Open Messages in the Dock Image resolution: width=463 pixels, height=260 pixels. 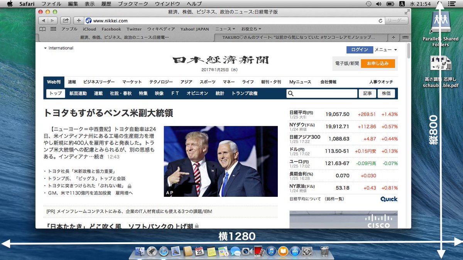235,252
